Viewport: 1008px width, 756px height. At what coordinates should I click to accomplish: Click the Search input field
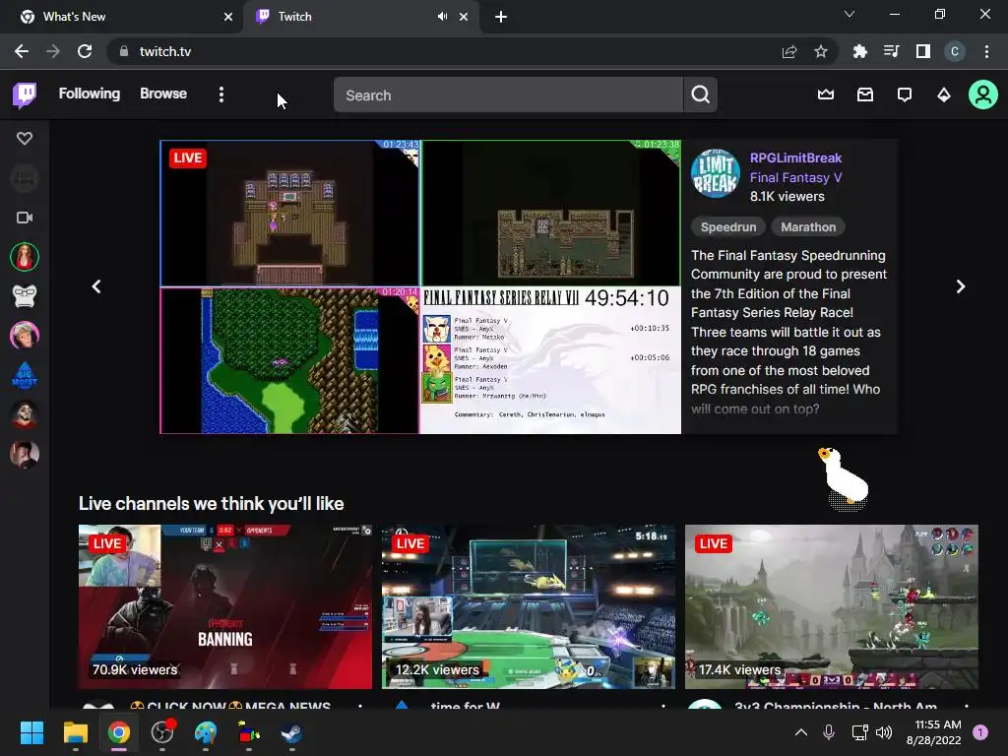tap(508, 95)
